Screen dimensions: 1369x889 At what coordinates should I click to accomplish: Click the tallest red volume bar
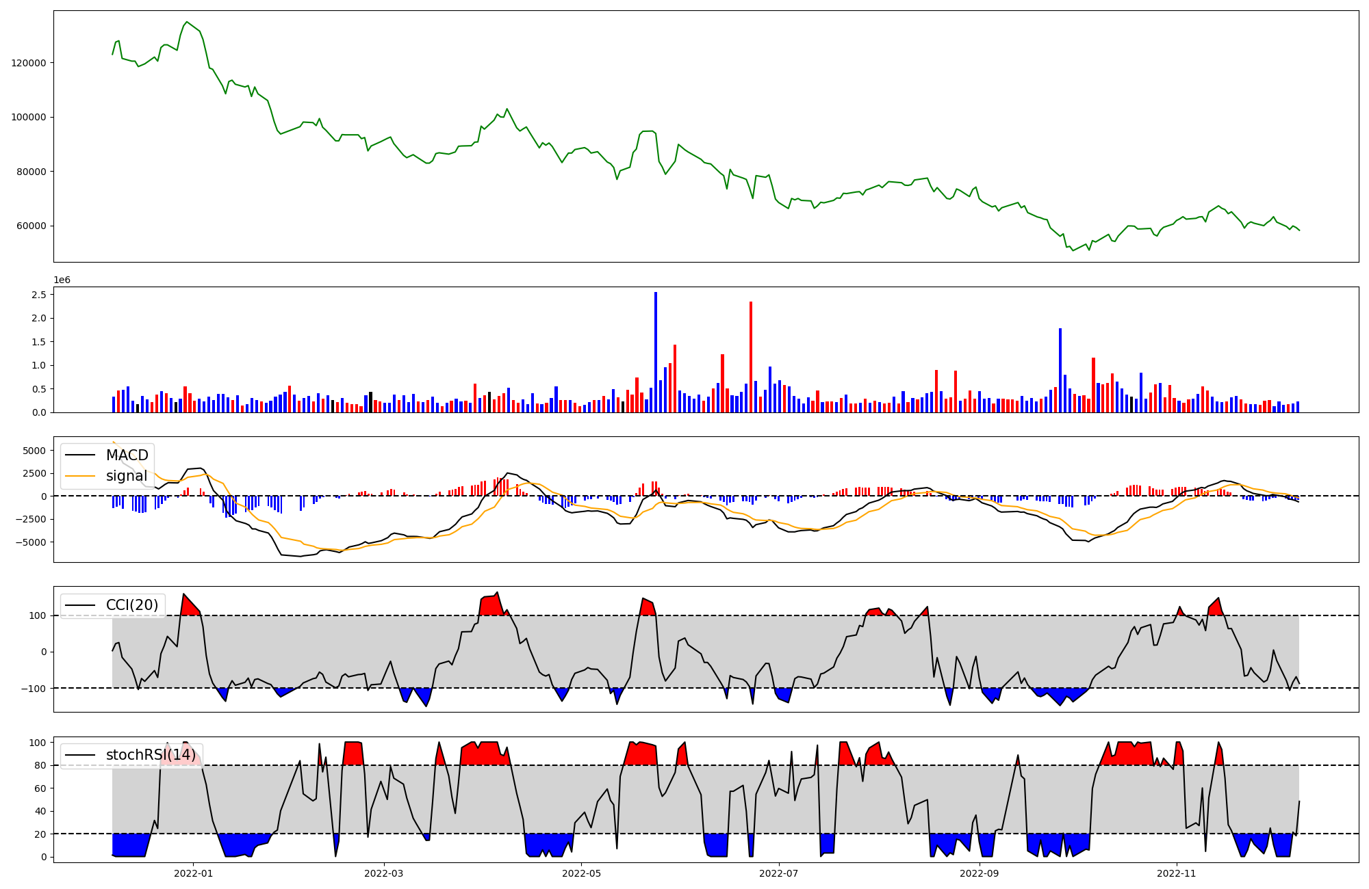(751, 357)
